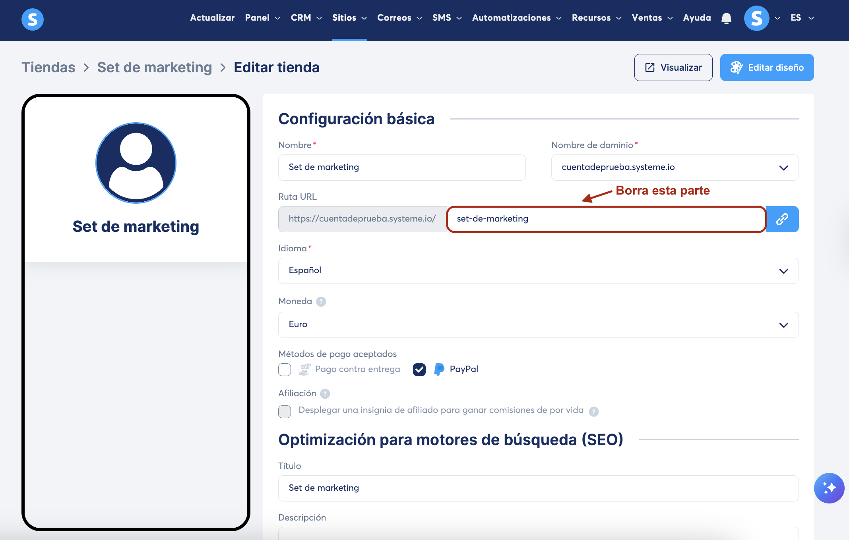The width and height of the screenshot is (849, 540).
Task: Click Afiliación help question mark icon
Action: [325, 394]
